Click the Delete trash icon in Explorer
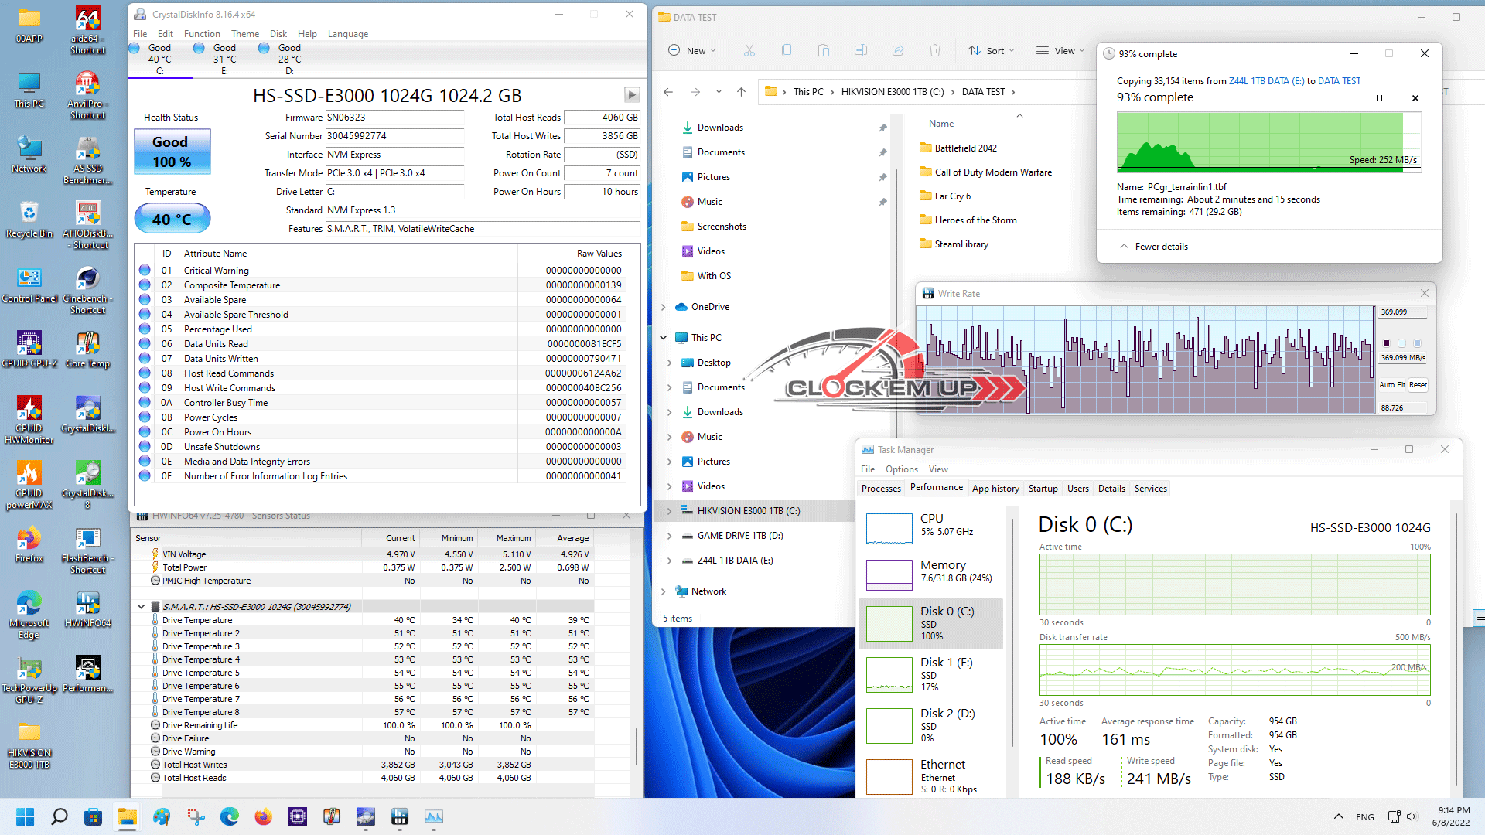 pos(934,51)
